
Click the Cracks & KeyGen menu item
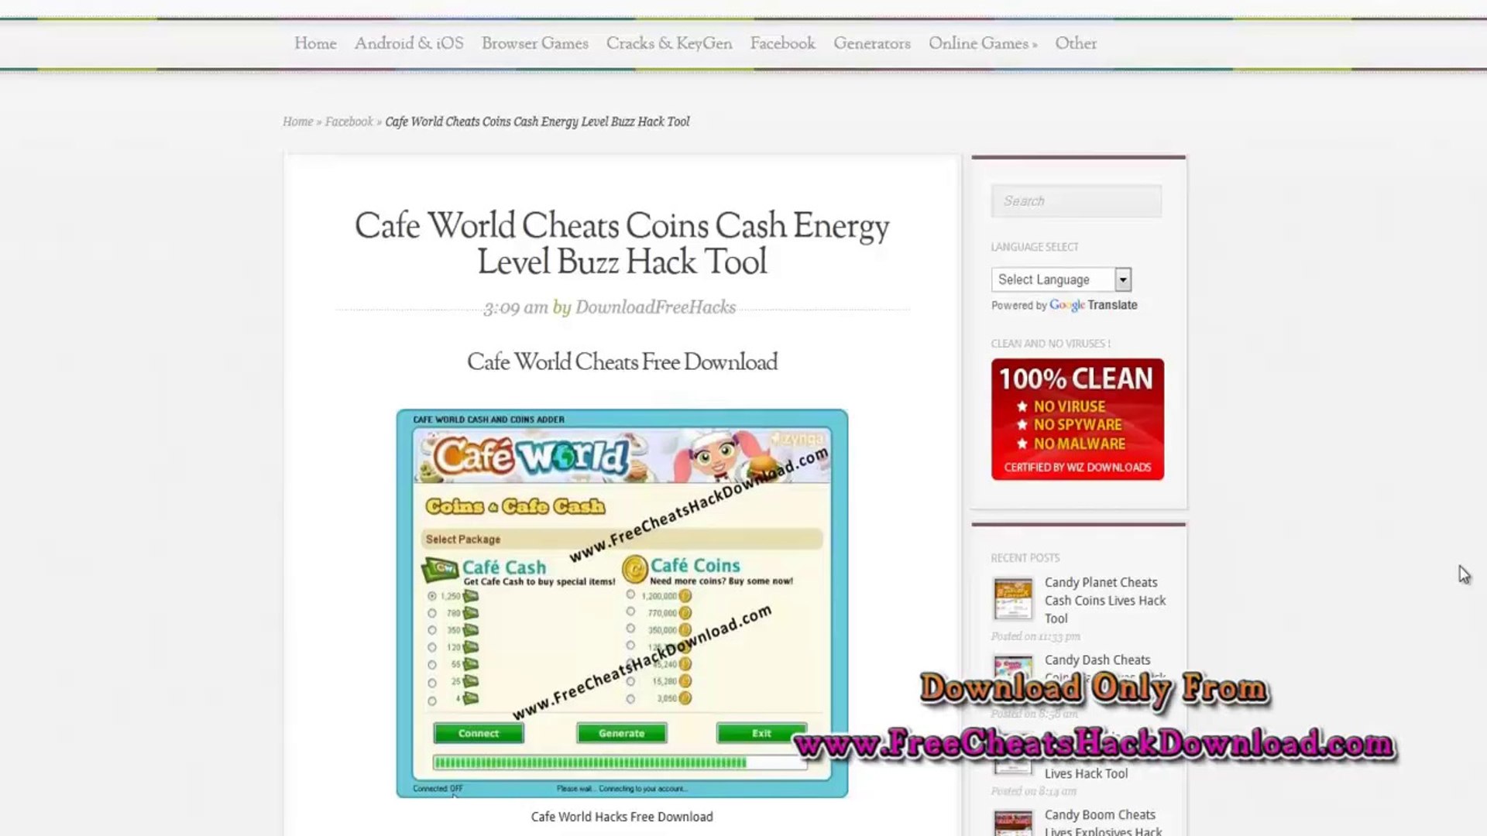[x=668, y=43]
